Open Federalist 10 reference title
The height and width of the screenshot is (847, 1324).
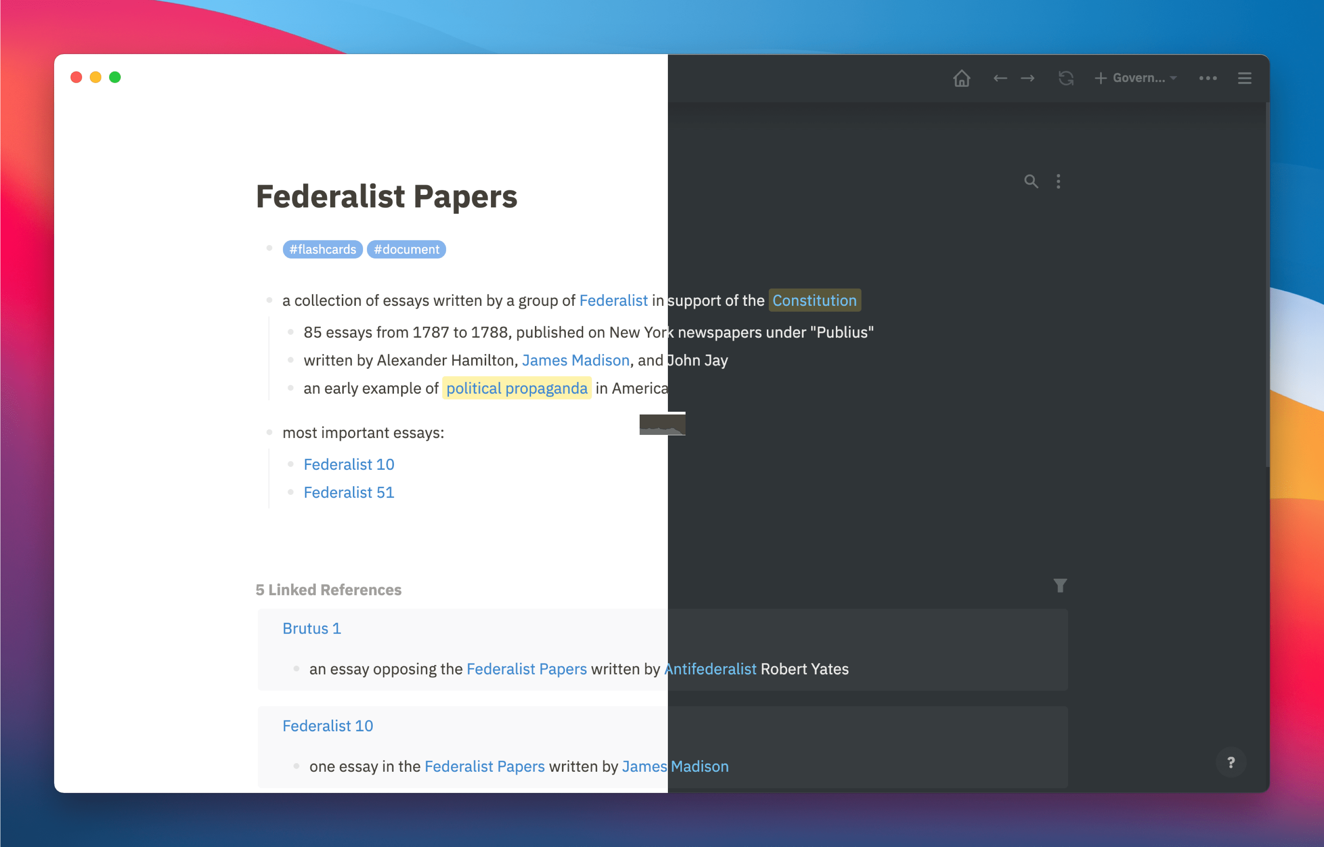coord(328,726)
